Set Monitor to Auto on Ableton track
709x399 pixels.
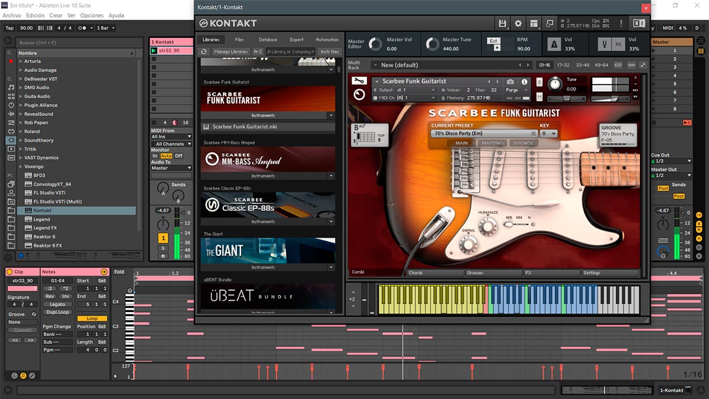pyautogui.click(x=166, y=156)
